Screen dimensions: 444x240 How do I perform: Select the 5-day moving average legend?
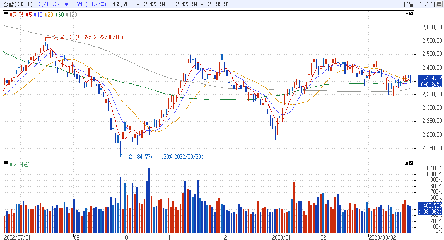29,15
